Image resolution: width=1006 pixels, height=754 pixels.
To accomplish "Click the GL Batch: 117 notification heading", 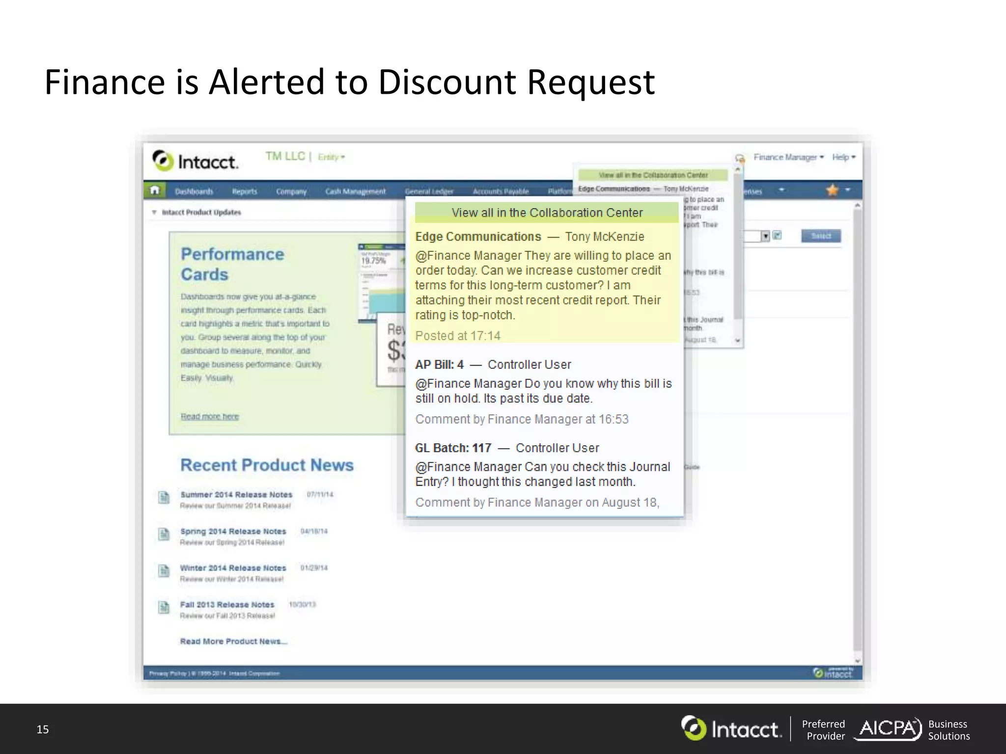I will (453, 448).
